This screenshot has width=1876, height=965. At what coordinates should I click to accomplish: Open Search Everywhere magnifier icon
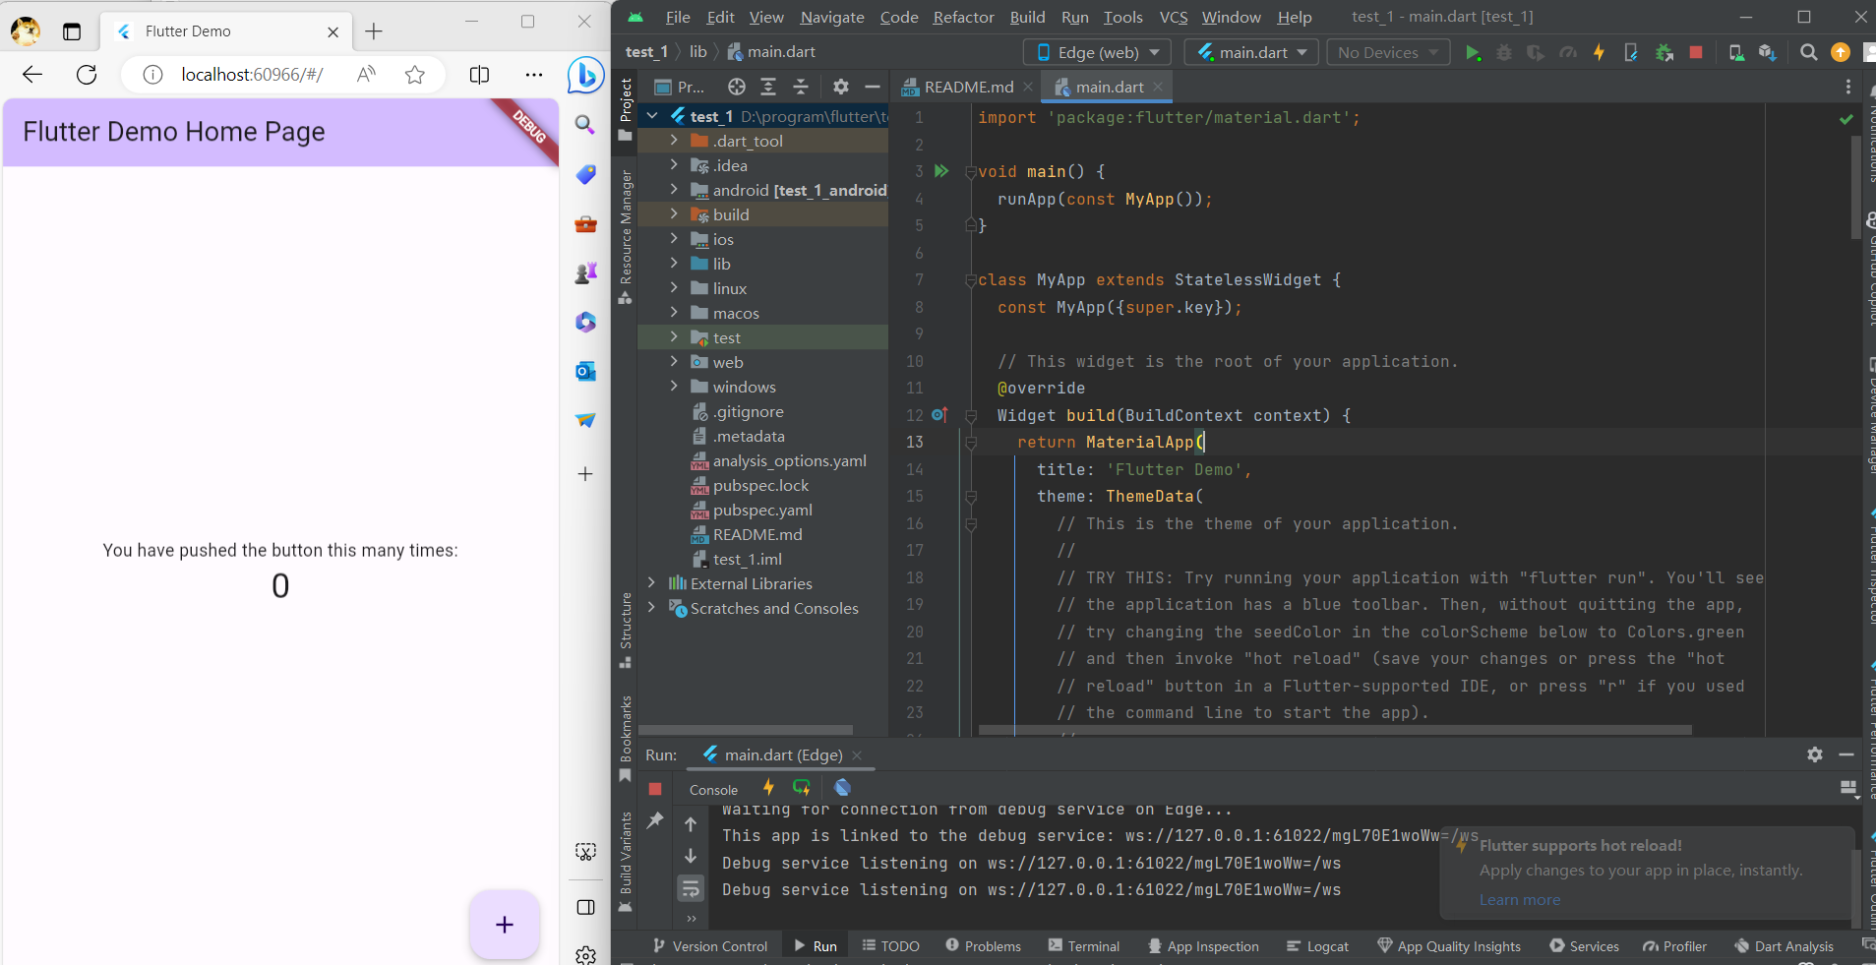coord(1808,52)
